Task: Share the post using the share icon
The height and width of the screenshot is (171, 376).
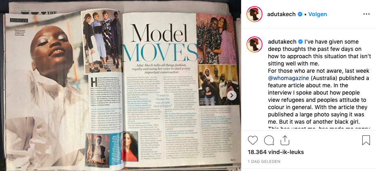Action: [x=284, y=140]
